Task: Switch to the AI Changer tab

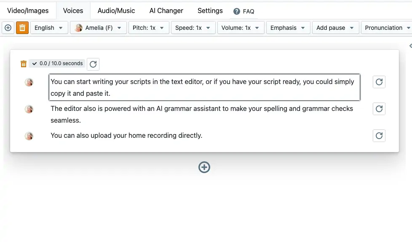Action: (x=166, y=11)
